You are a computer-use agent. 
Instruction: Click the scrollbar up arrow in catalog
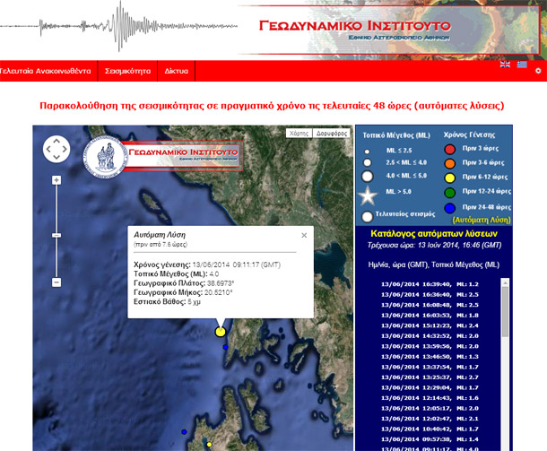(505, 282)
